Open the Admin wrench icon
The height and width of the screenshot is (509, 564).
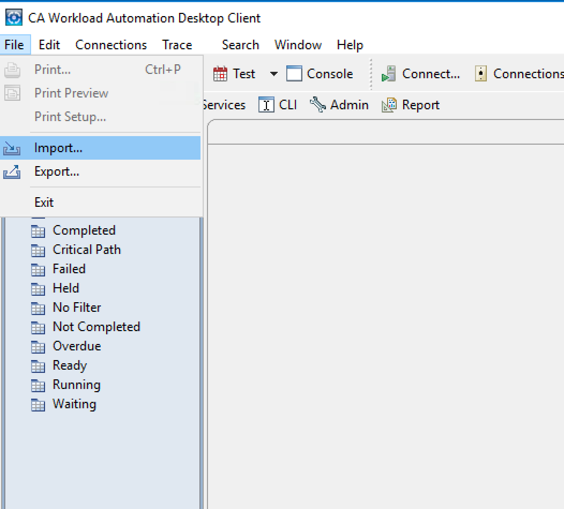click(x=318, y=105)
